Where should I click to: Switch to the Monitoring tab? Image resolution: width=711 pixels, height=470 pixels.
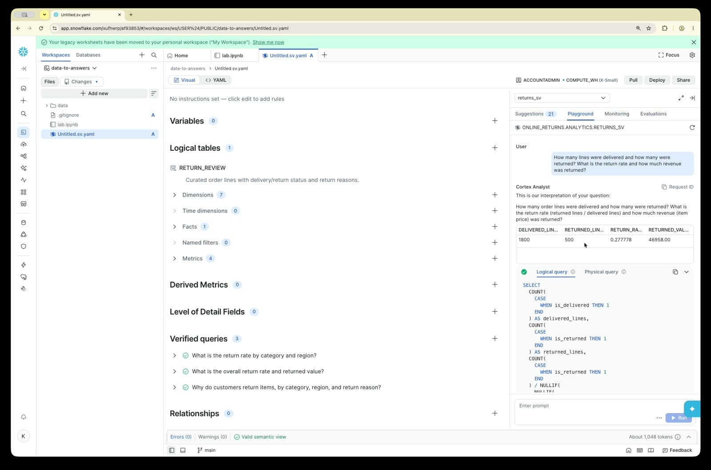click(617, 114)
